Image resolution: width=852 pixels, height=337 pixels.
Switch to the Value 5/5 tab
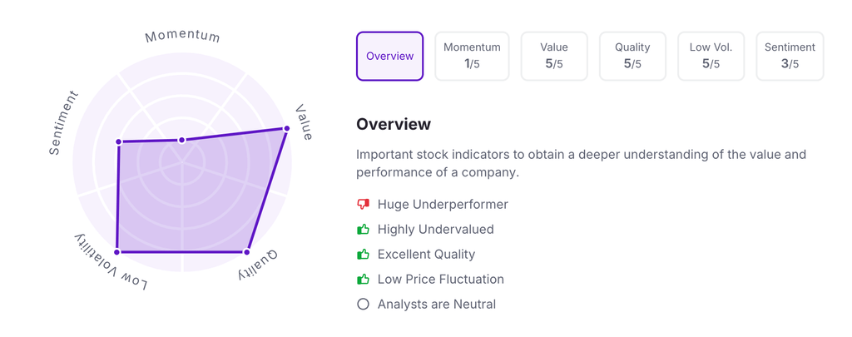pos(553,56)
